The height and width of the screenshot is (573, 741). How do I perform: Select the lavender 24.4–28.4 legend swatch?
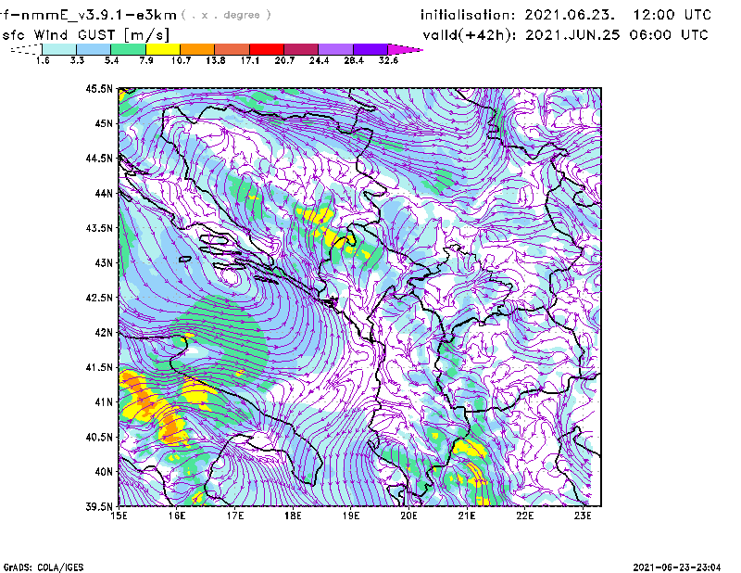[335, 49]
